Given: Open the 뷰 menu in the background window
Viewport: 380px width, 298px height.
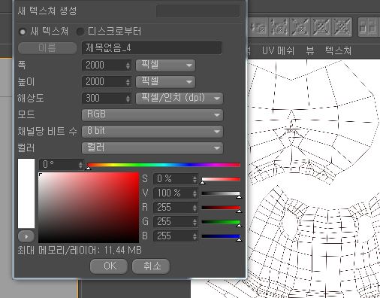Looking at the screenshot, I should pos(310,51).
